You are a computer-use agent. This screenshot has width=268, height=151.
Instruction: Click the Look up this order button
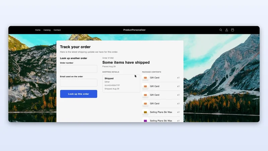79,94
